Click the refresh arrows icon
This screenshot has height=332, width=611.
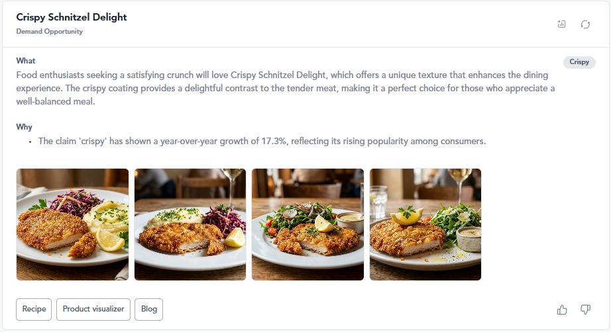point(585,24)
